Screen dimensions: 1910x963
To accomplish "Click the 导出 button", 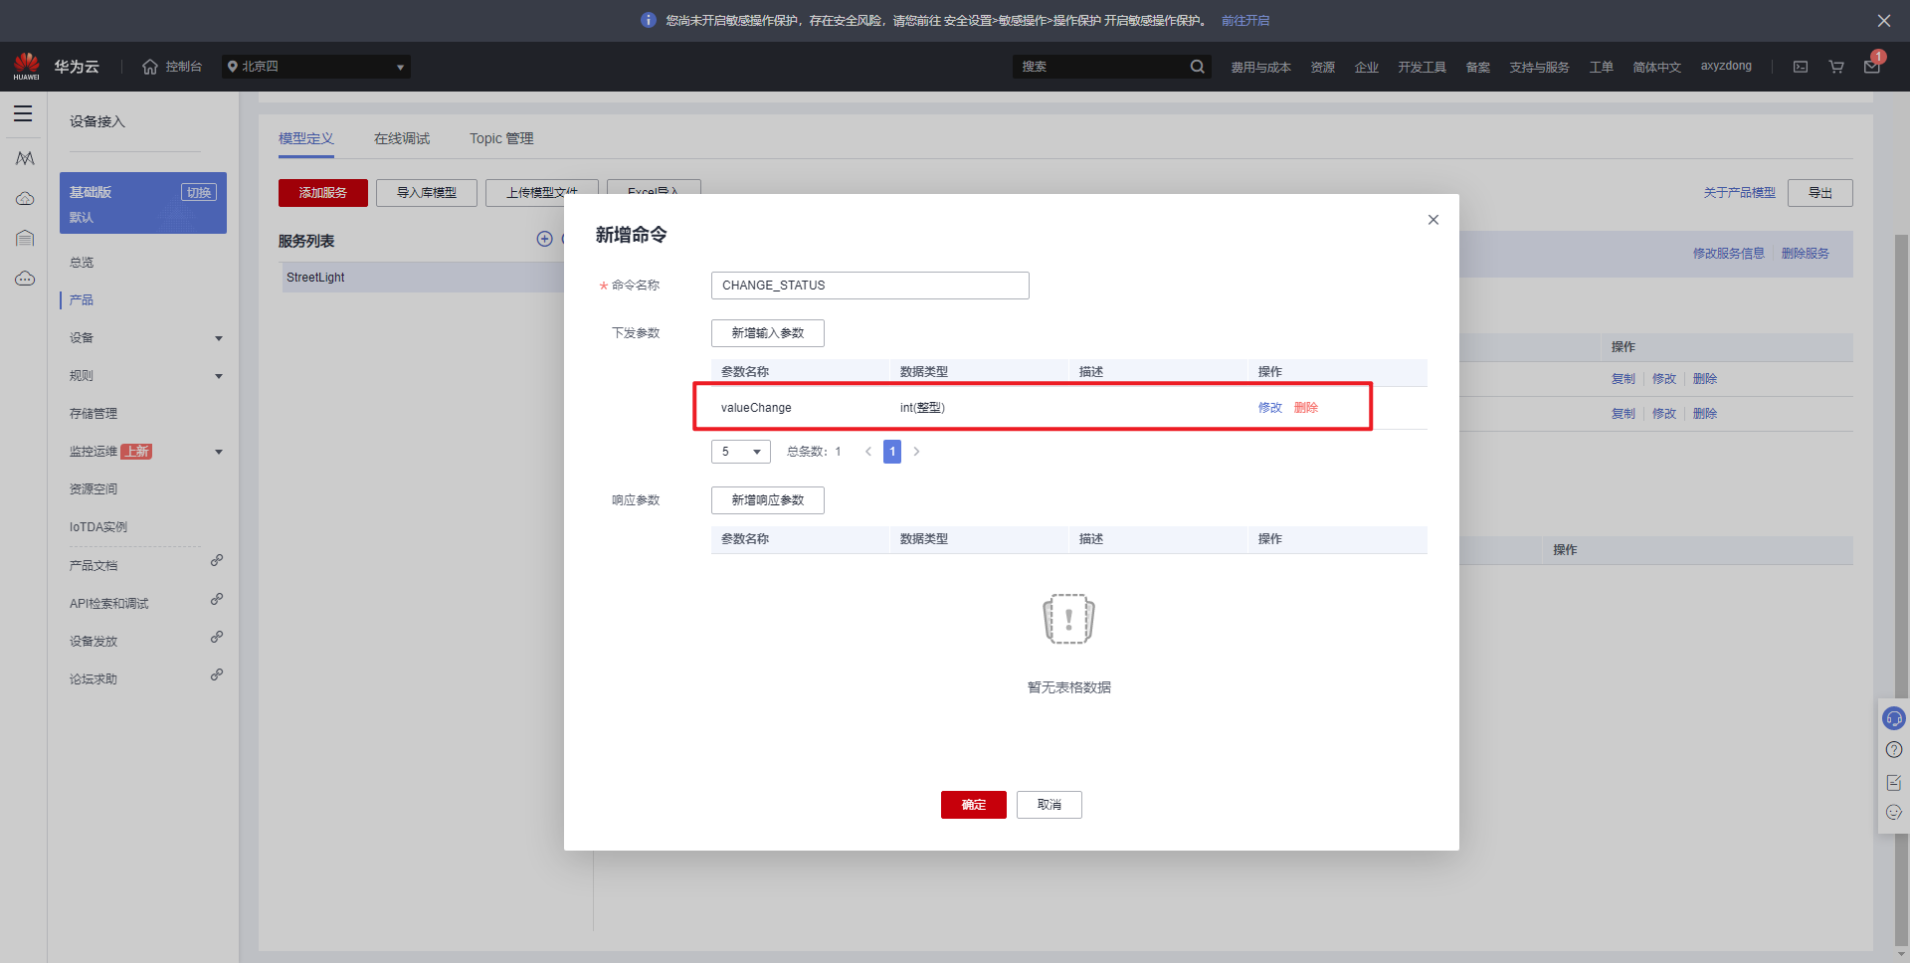I will pos(1820,193).
